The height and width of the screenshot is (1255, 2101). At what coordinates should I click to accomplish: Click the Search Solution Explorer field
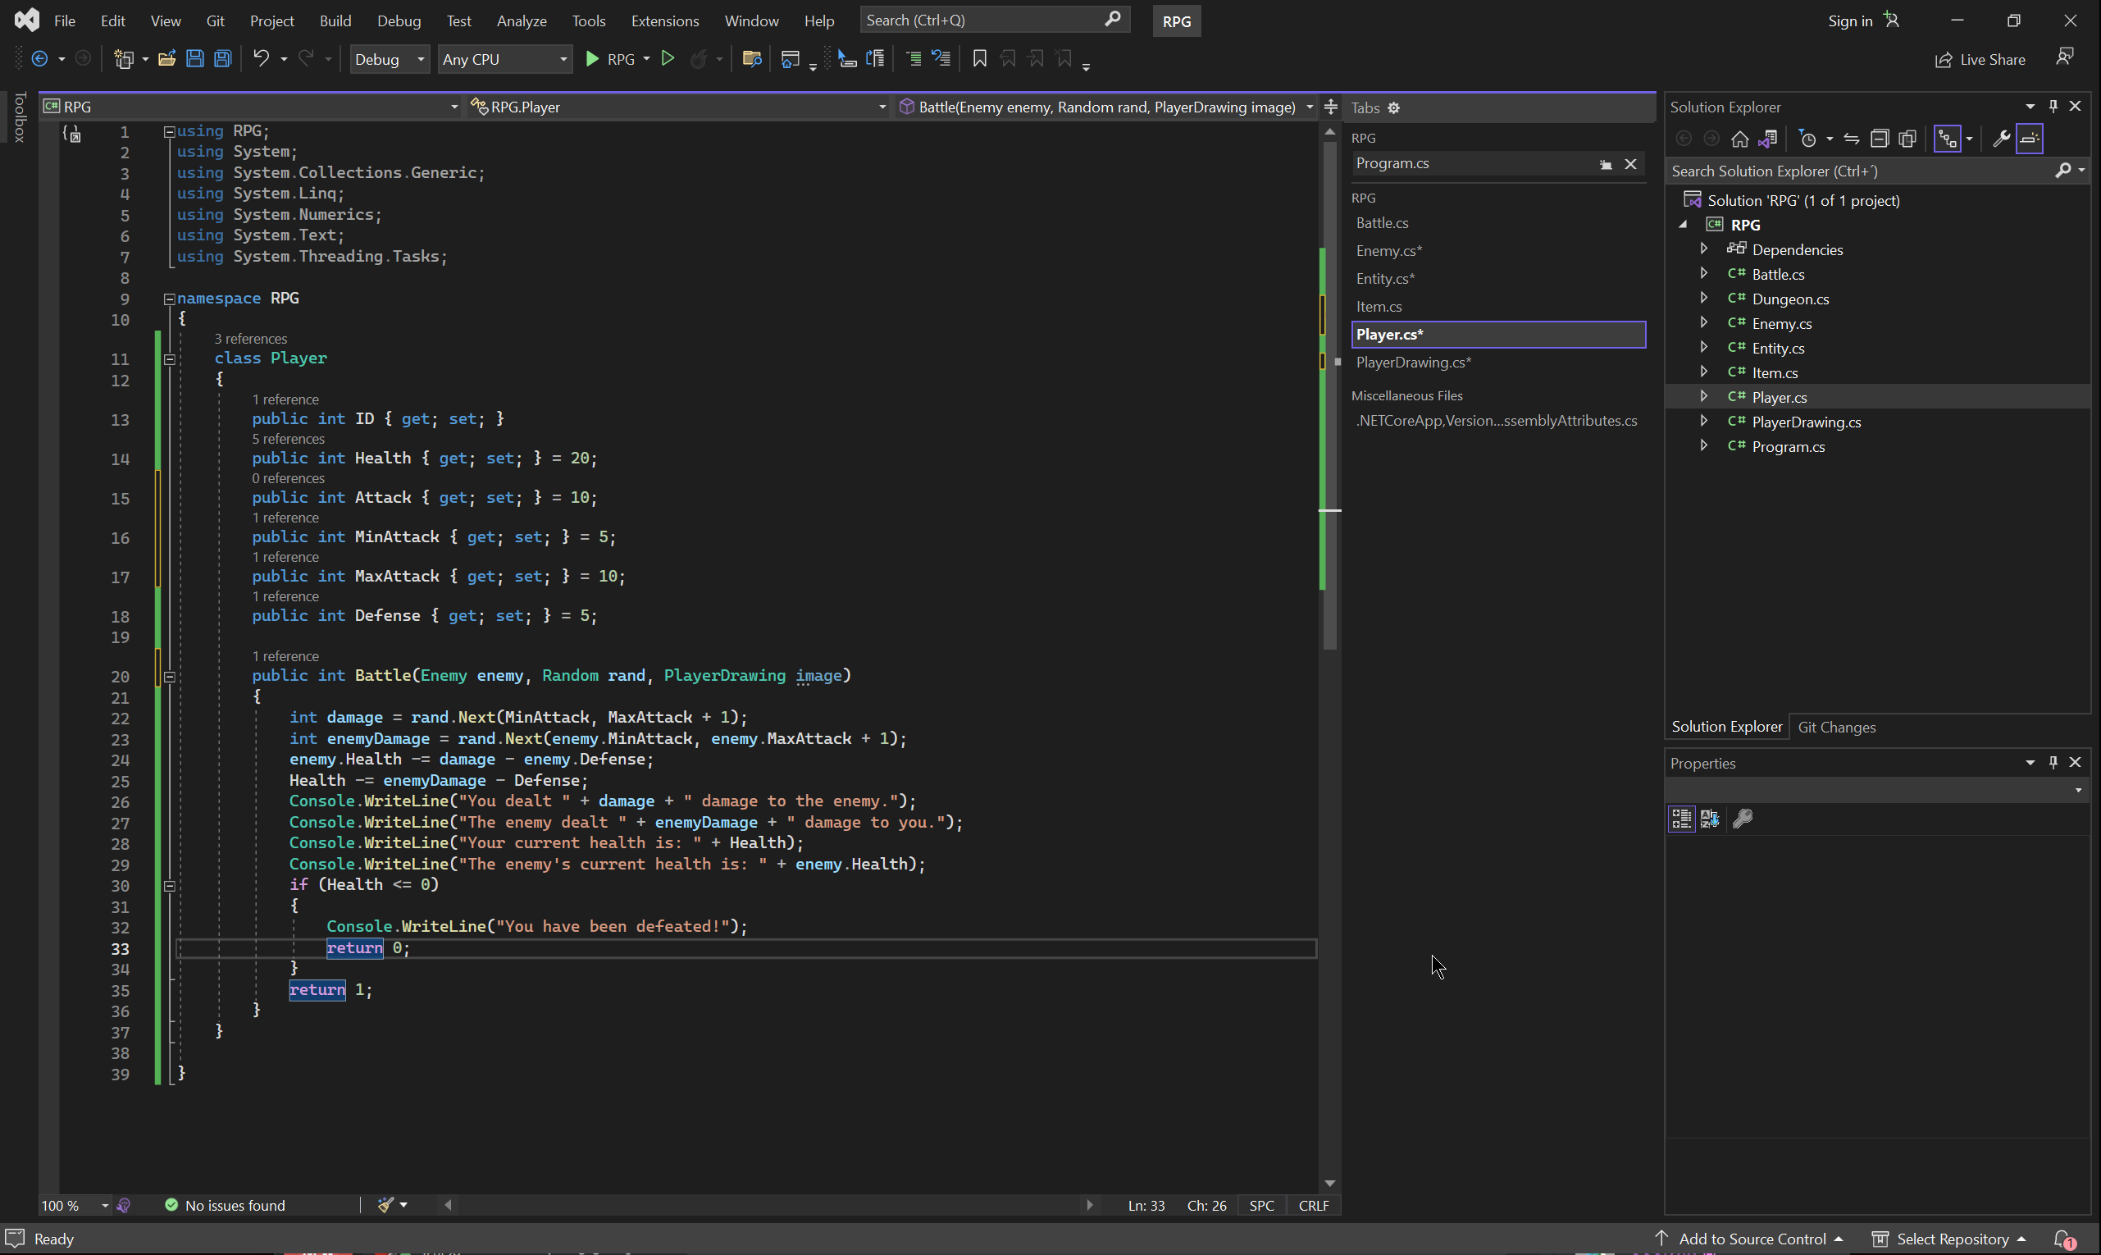[1860, 171]
